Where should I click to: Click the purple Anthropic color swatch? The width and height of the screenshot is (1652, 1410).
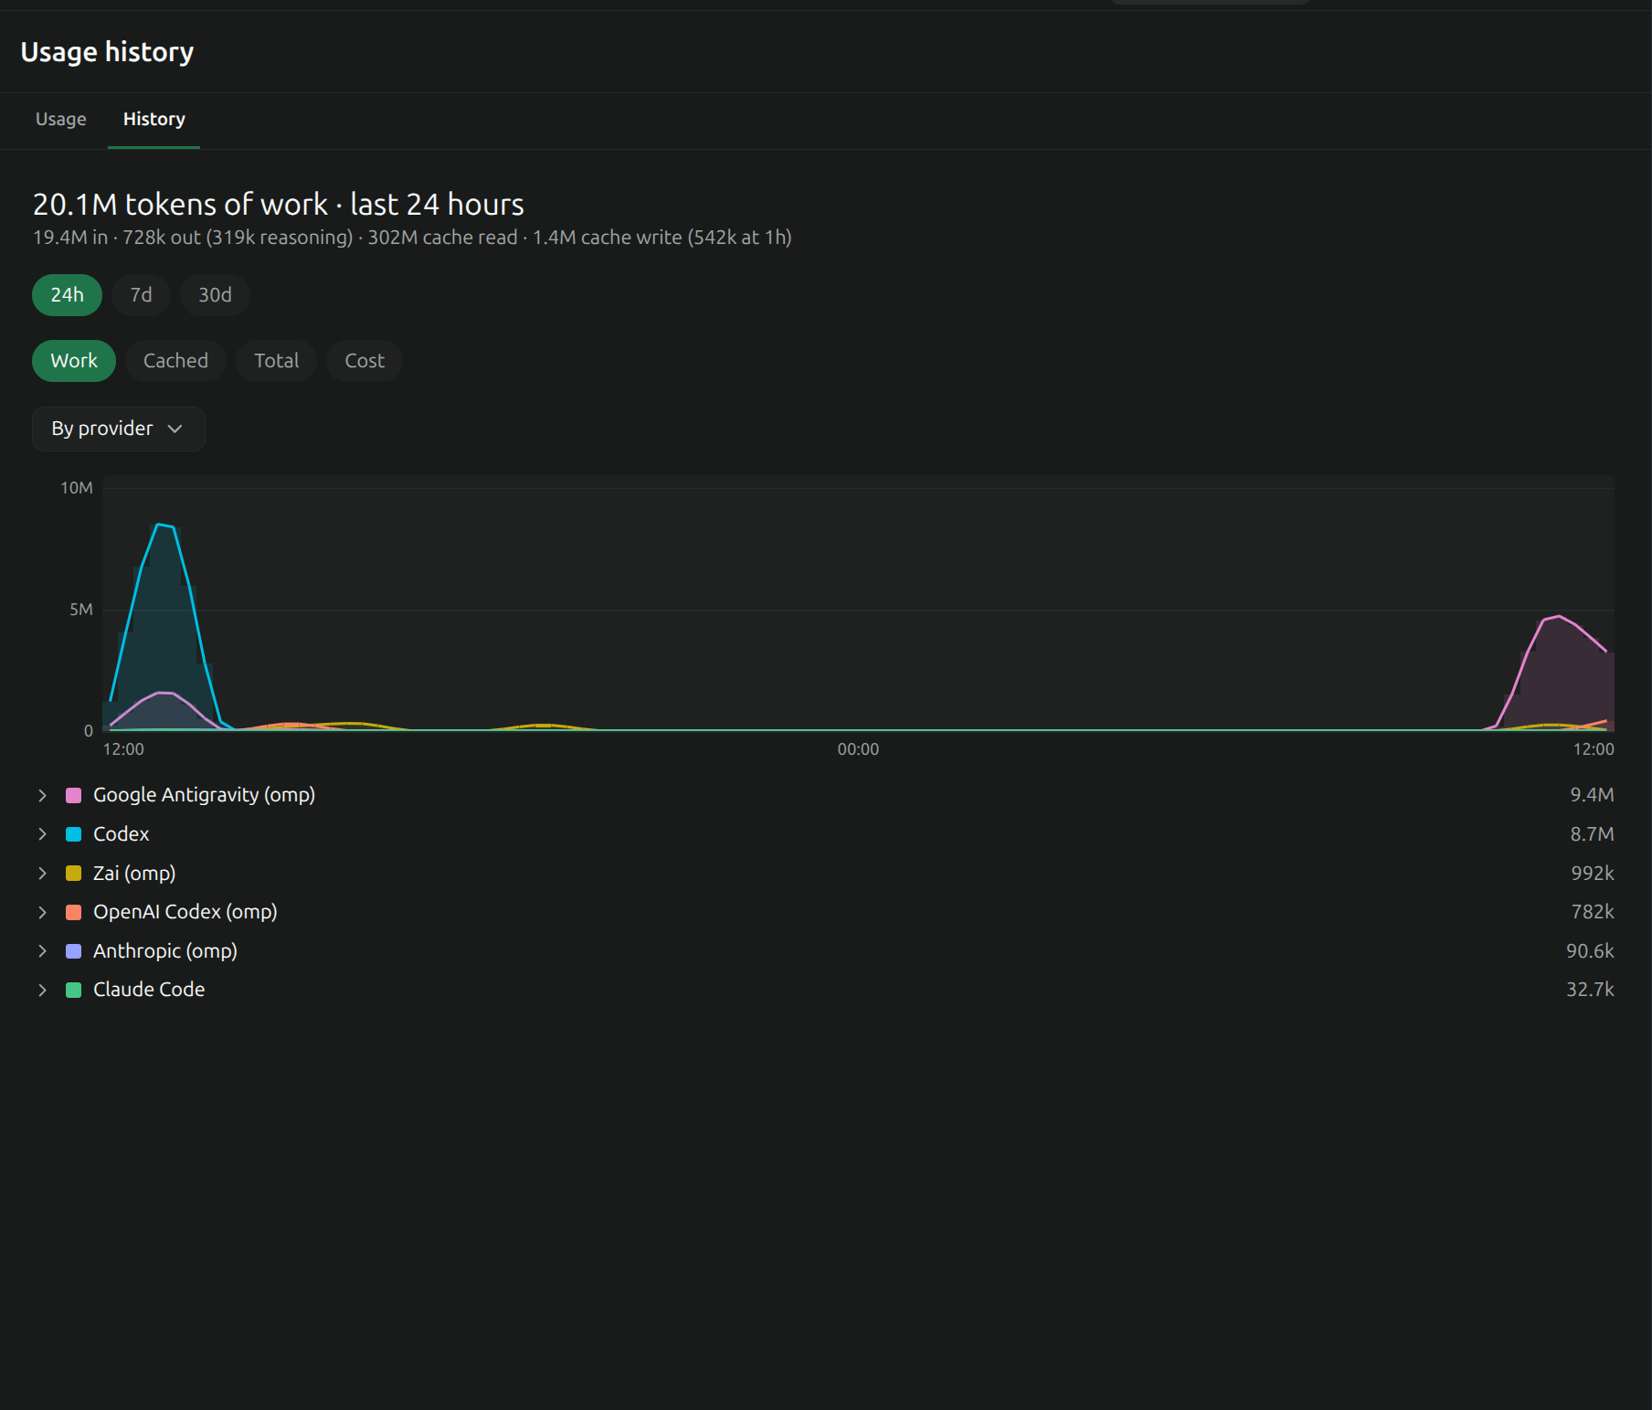74,951
